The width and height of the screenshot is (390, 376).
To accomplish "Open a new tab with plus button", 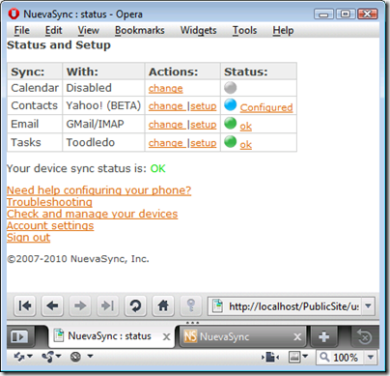I will [x=323, y=336].
